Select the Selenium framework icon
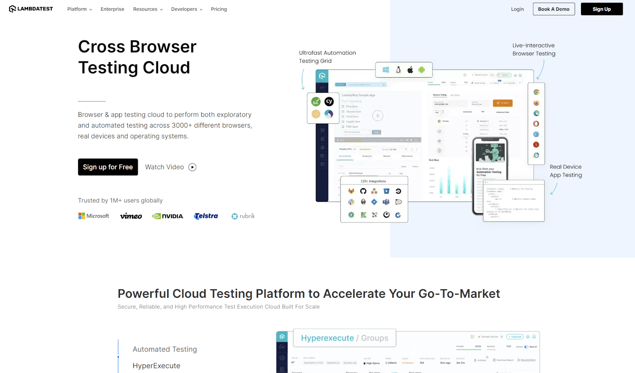The height and width of the screenshot is (373, 635). pos(316,102)
